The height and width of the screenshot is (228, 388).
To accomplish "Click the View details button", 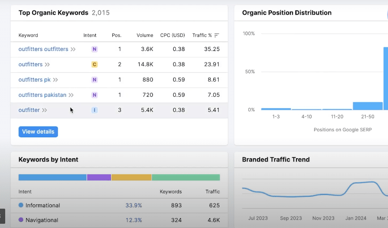I will click(38, 132).
